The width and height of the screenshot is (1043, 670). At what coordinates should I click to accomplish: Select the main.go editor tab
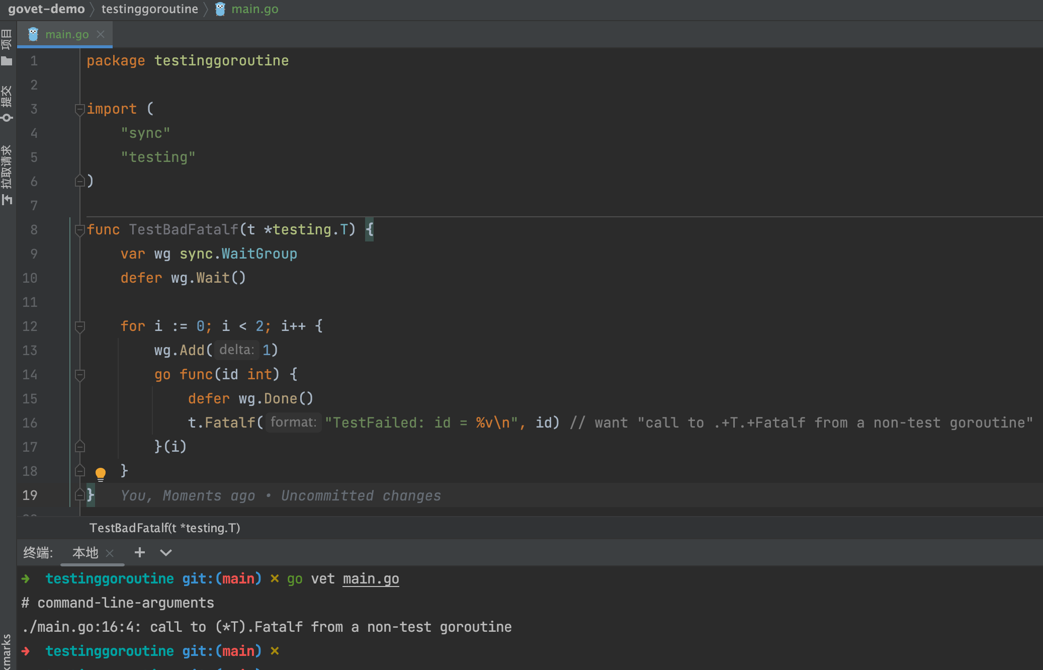[66, 34]
